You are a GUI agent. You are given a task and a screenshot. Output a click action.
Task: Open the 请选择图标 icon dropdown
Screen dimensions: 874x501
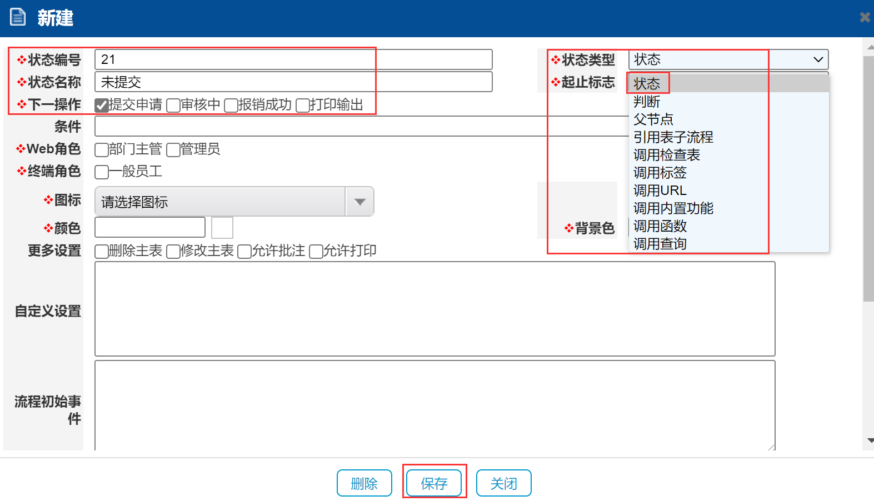(359, 202)
